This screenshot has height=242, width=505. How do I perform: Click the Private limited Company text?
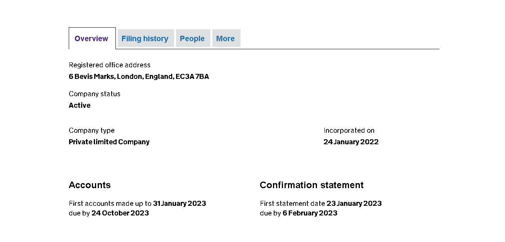click(109, 142)
